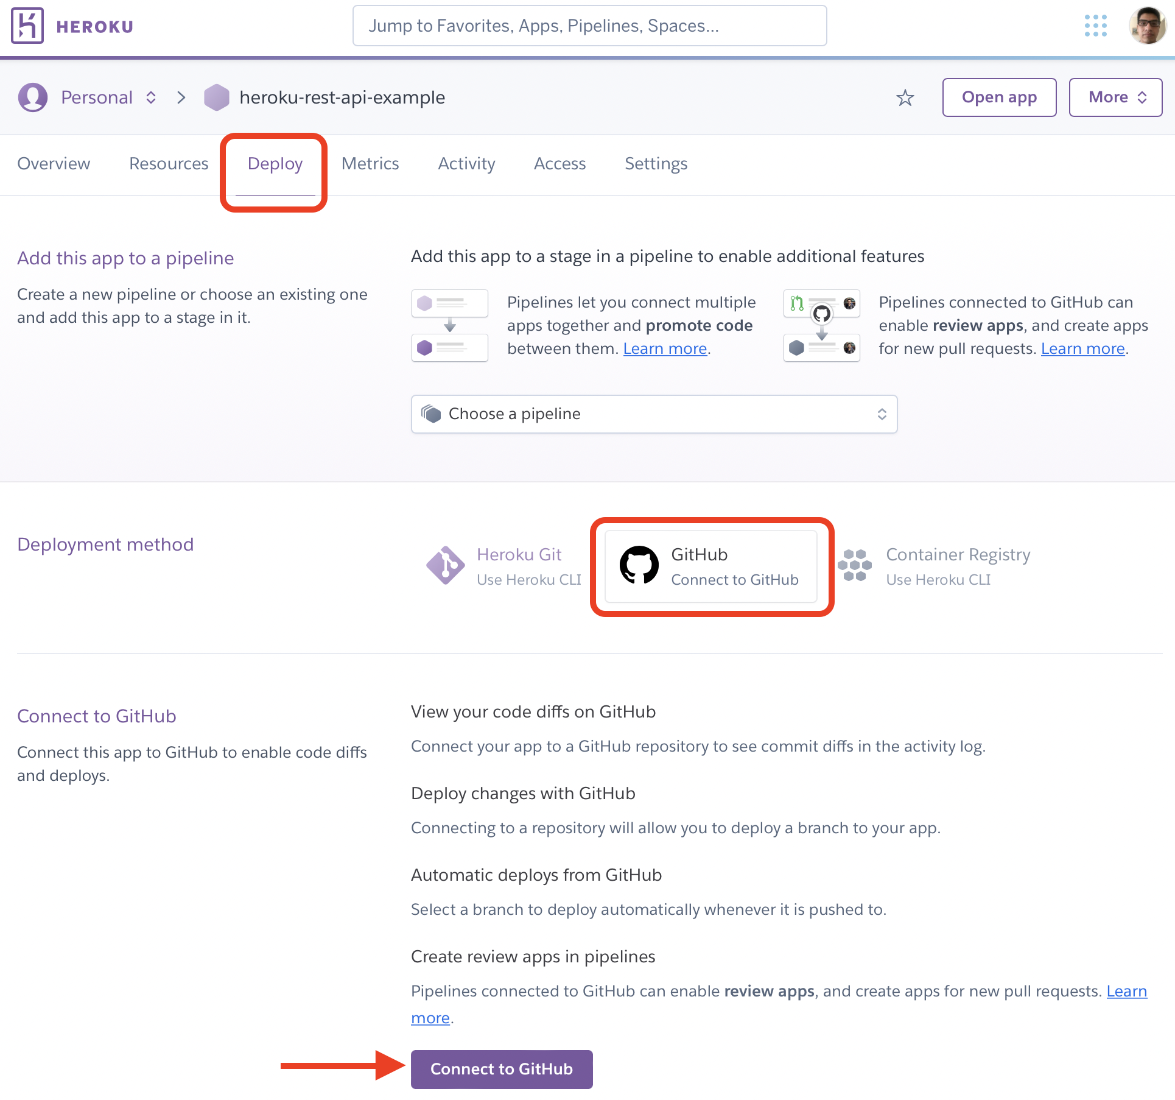The height and width of the screenshot is (1100, 1175).
Task: Open the apps grid launcher
Action: pos(1095,26)
